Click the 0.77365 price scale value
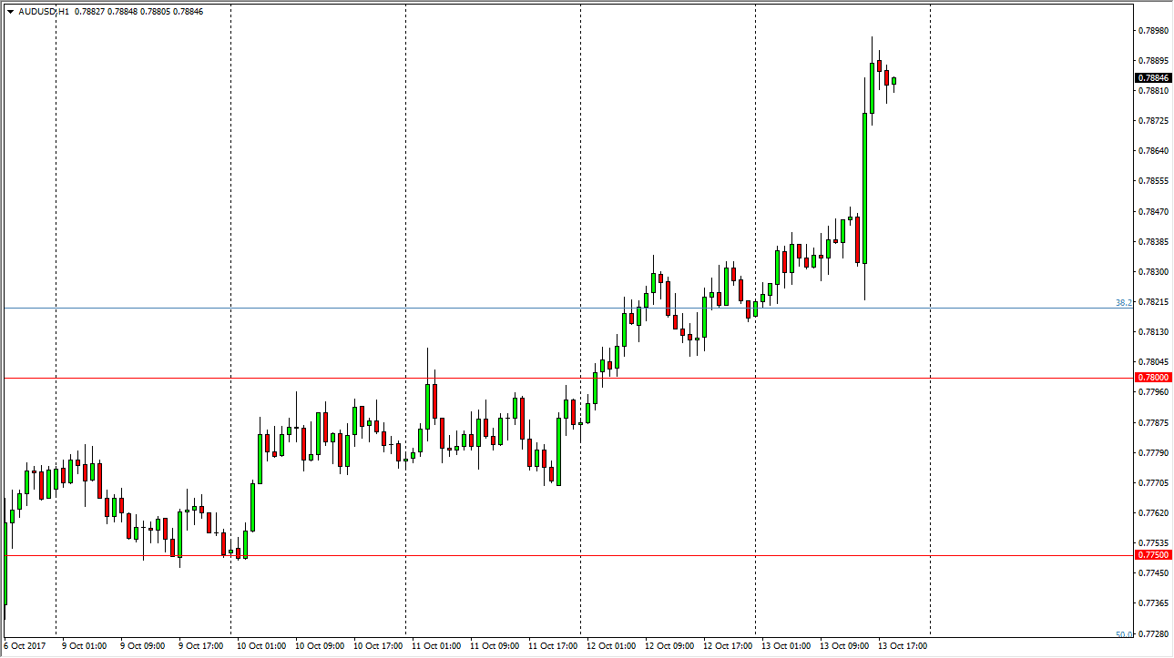The image size is (1174, 658). 1153,603
